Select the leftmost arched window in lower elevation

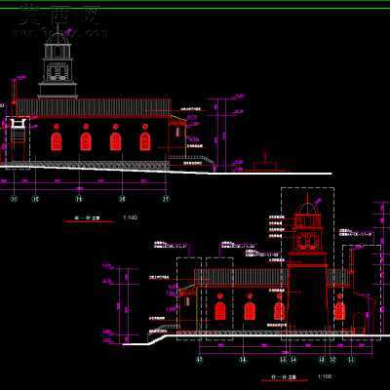(x=220, y=311)
